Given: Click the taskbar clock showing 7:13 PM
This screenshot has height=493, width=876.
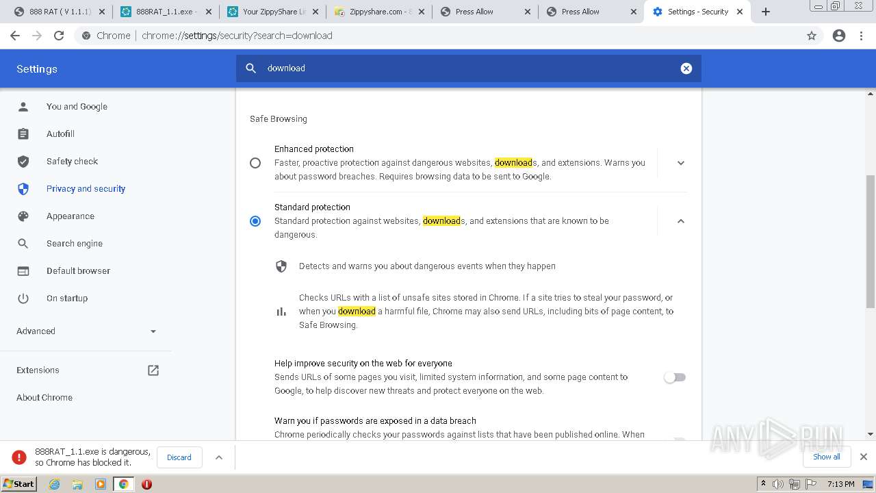Looking at the screenshot, I should pos(841,484).
